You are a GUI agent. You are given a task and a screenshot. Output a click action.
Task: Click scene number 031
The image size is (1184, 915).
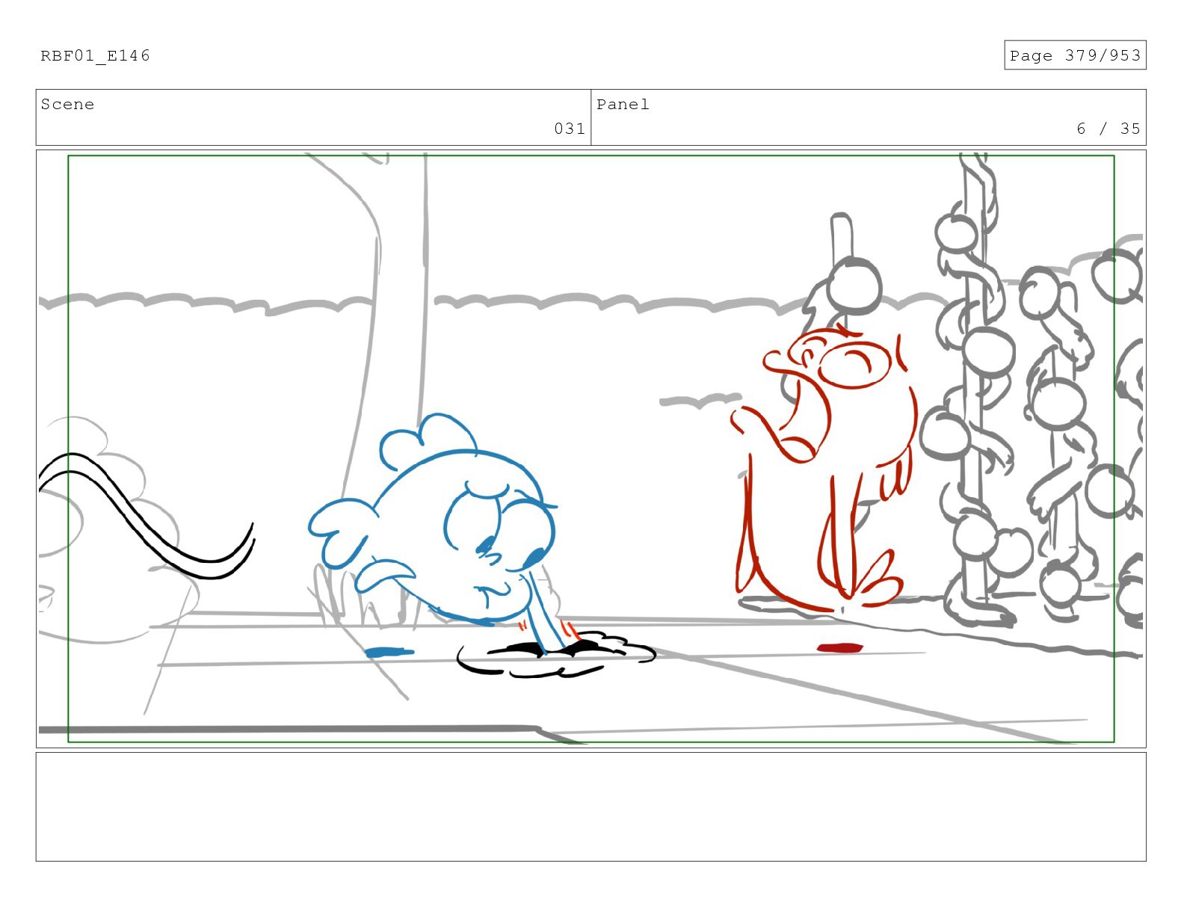pos(569,129)
